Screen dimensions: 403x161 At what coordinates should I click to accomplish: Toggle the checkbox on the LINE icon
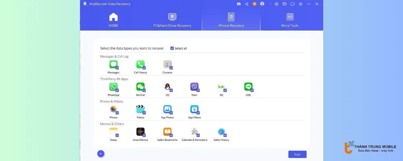click(x=252, y=91)
